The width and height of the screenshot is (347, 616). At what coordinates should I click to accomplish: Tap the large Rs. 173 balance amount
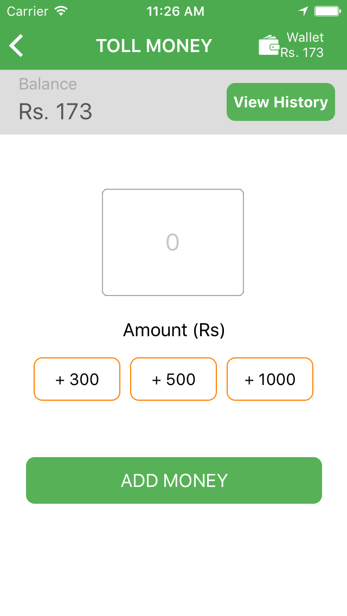pos(55,112)
